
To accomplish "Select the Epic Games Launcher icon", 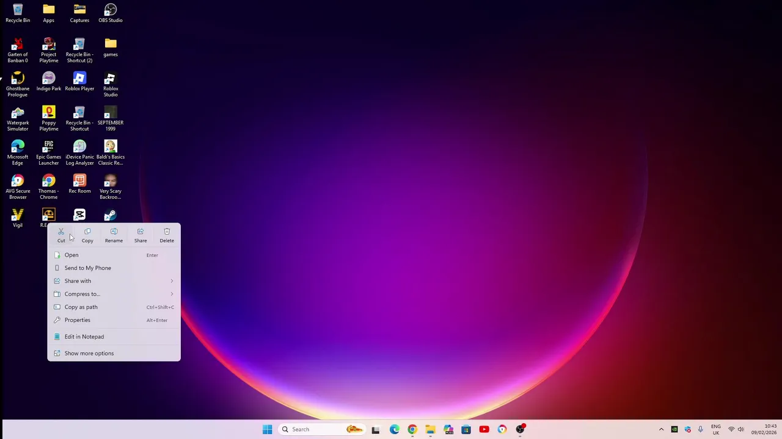I will (x=48, y=152).
